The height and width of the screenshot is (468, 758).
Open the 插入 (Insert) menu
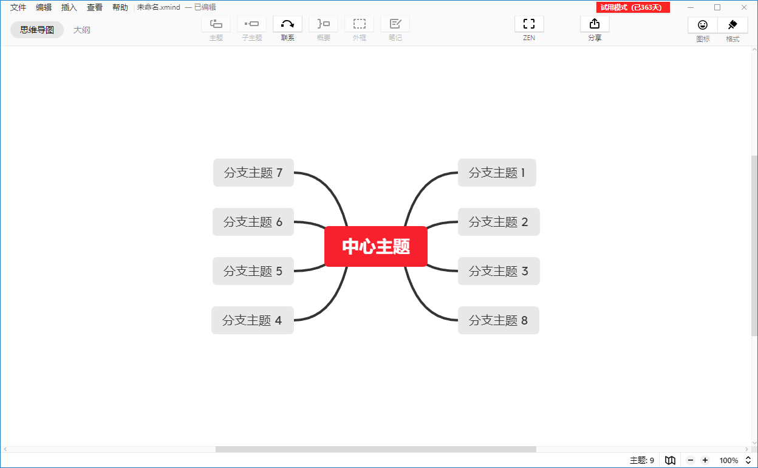pyautogui.click(x=69, y=7)
